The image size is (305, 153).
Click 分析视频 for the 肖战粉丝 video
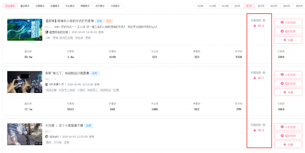[288, 75]
